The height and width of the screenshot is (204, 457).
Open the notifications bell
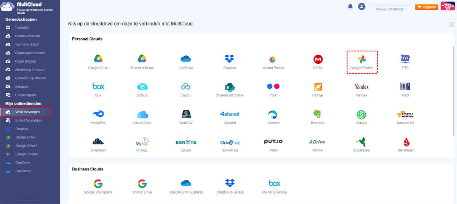[x=350, y=6]
